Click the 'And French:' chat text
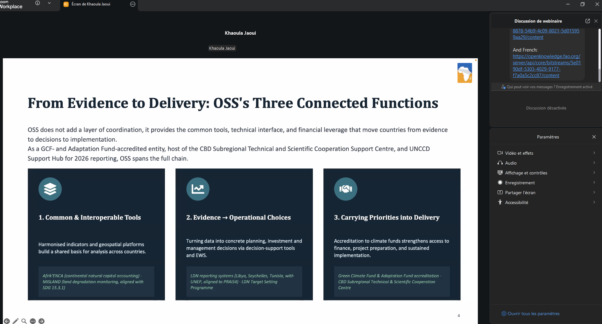 pos(525,50)
